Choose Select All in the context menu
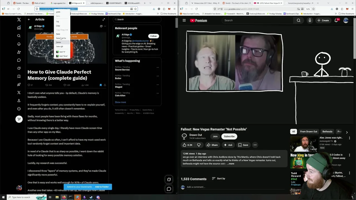Screen dimensions: 356x200 (x=60, y=46)
